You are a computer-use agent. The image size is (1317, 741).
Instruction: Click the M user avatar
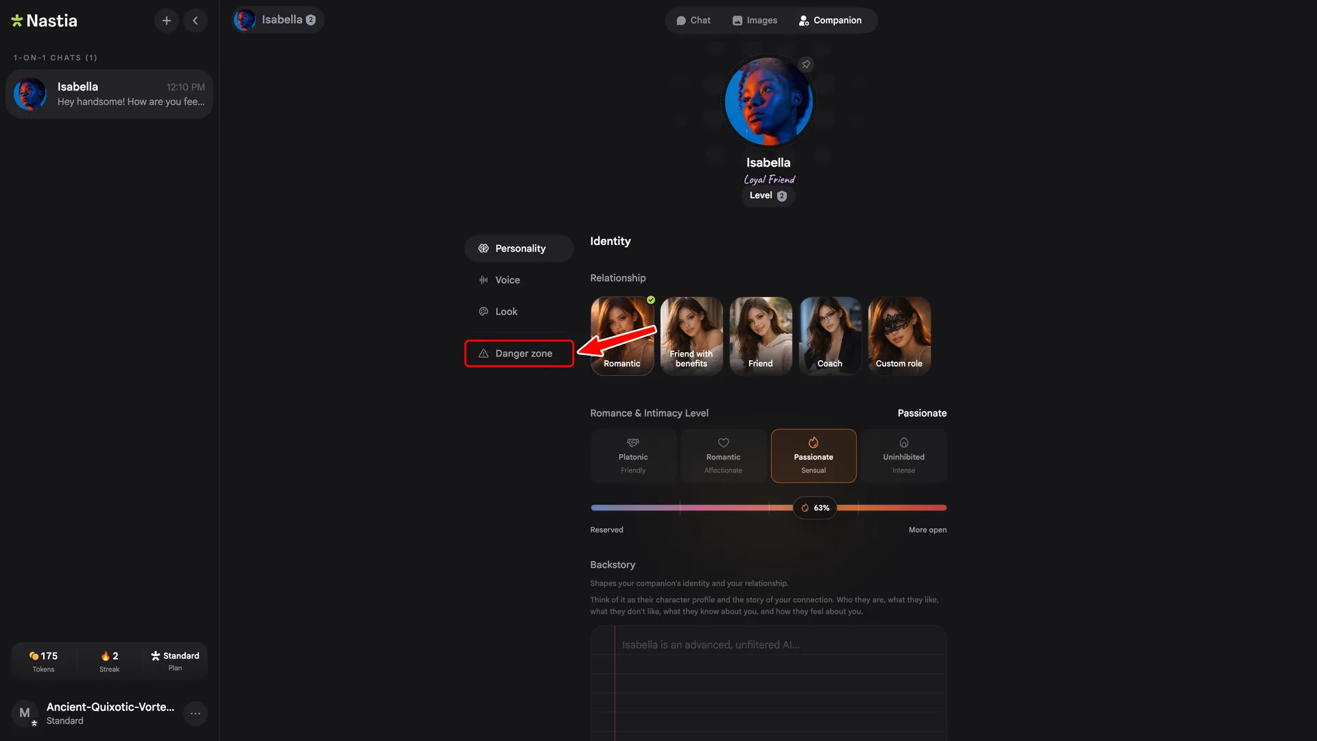click(x=25, y=714)
